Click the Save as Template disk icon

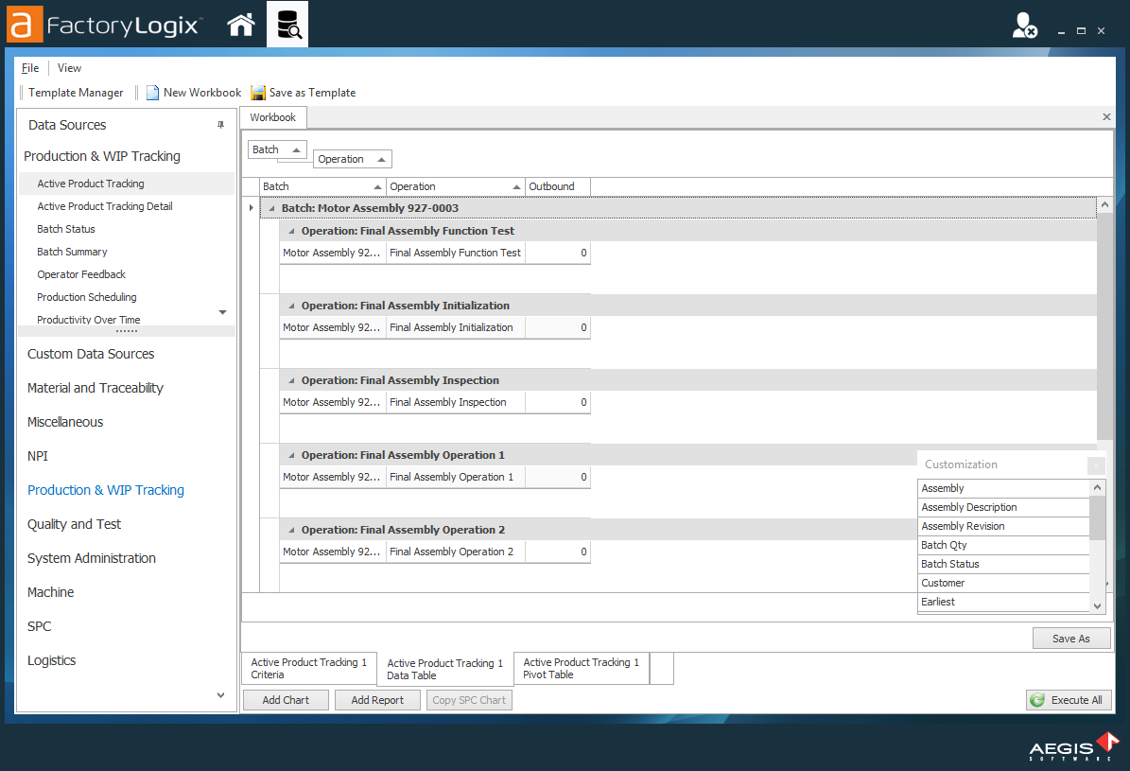[x=258, y=93]
